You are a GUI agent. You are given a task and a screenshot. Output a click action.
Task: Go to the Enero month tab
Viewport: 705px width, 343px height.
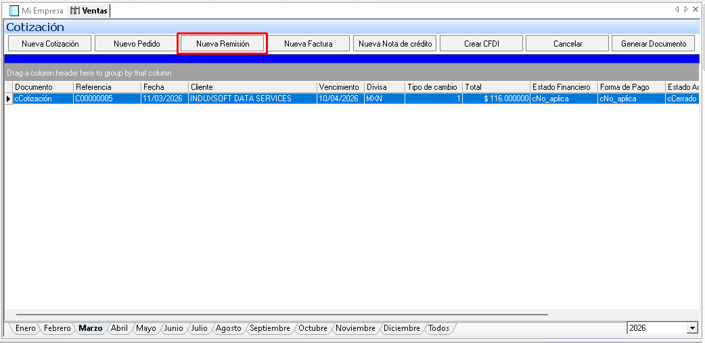[26, 328]
